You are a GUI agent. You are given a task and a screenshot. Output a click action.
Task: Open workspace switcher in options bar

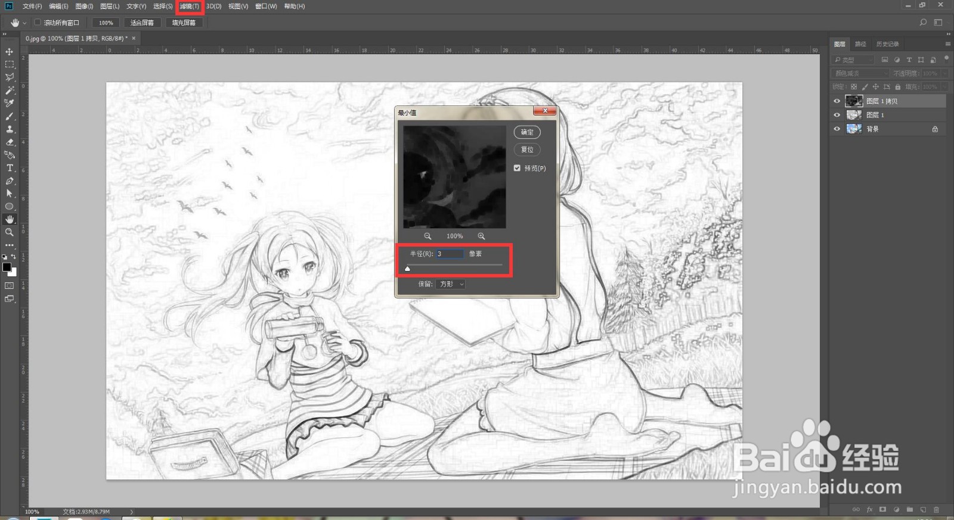[938, 23]
